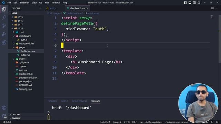
Task: Open auth.js in the file tree
Action: 26,40
